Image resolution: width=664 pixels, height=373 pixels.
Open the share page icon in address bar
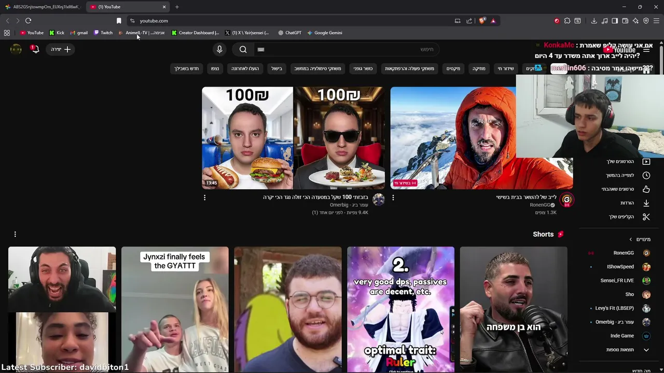(469, 21)
